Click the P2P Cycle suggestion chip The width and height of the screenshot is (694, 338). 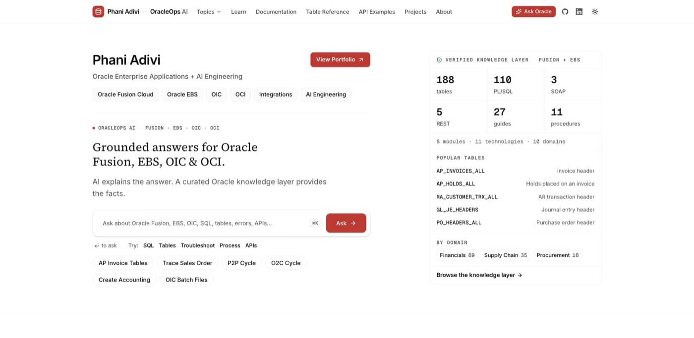[x=241, y=263]
